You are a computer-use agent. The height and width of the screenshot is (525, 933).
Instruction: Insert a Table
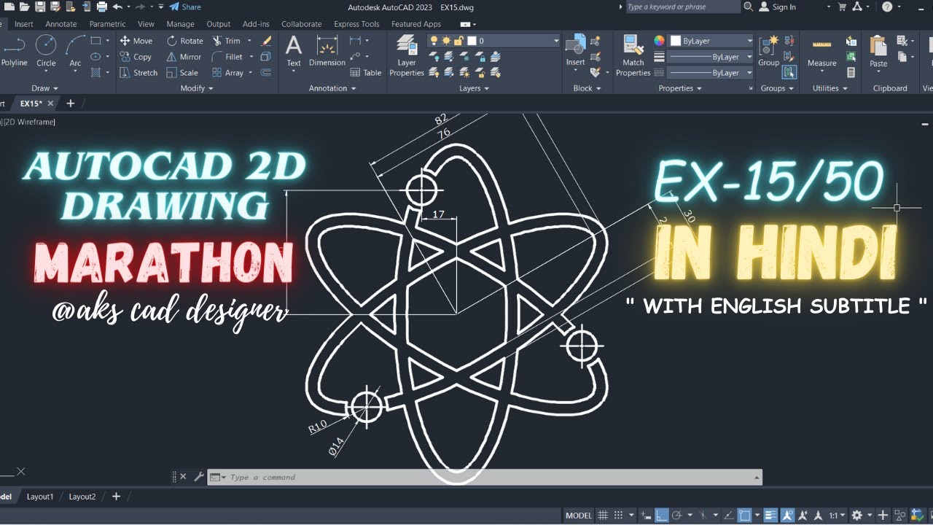coord(366,73)
